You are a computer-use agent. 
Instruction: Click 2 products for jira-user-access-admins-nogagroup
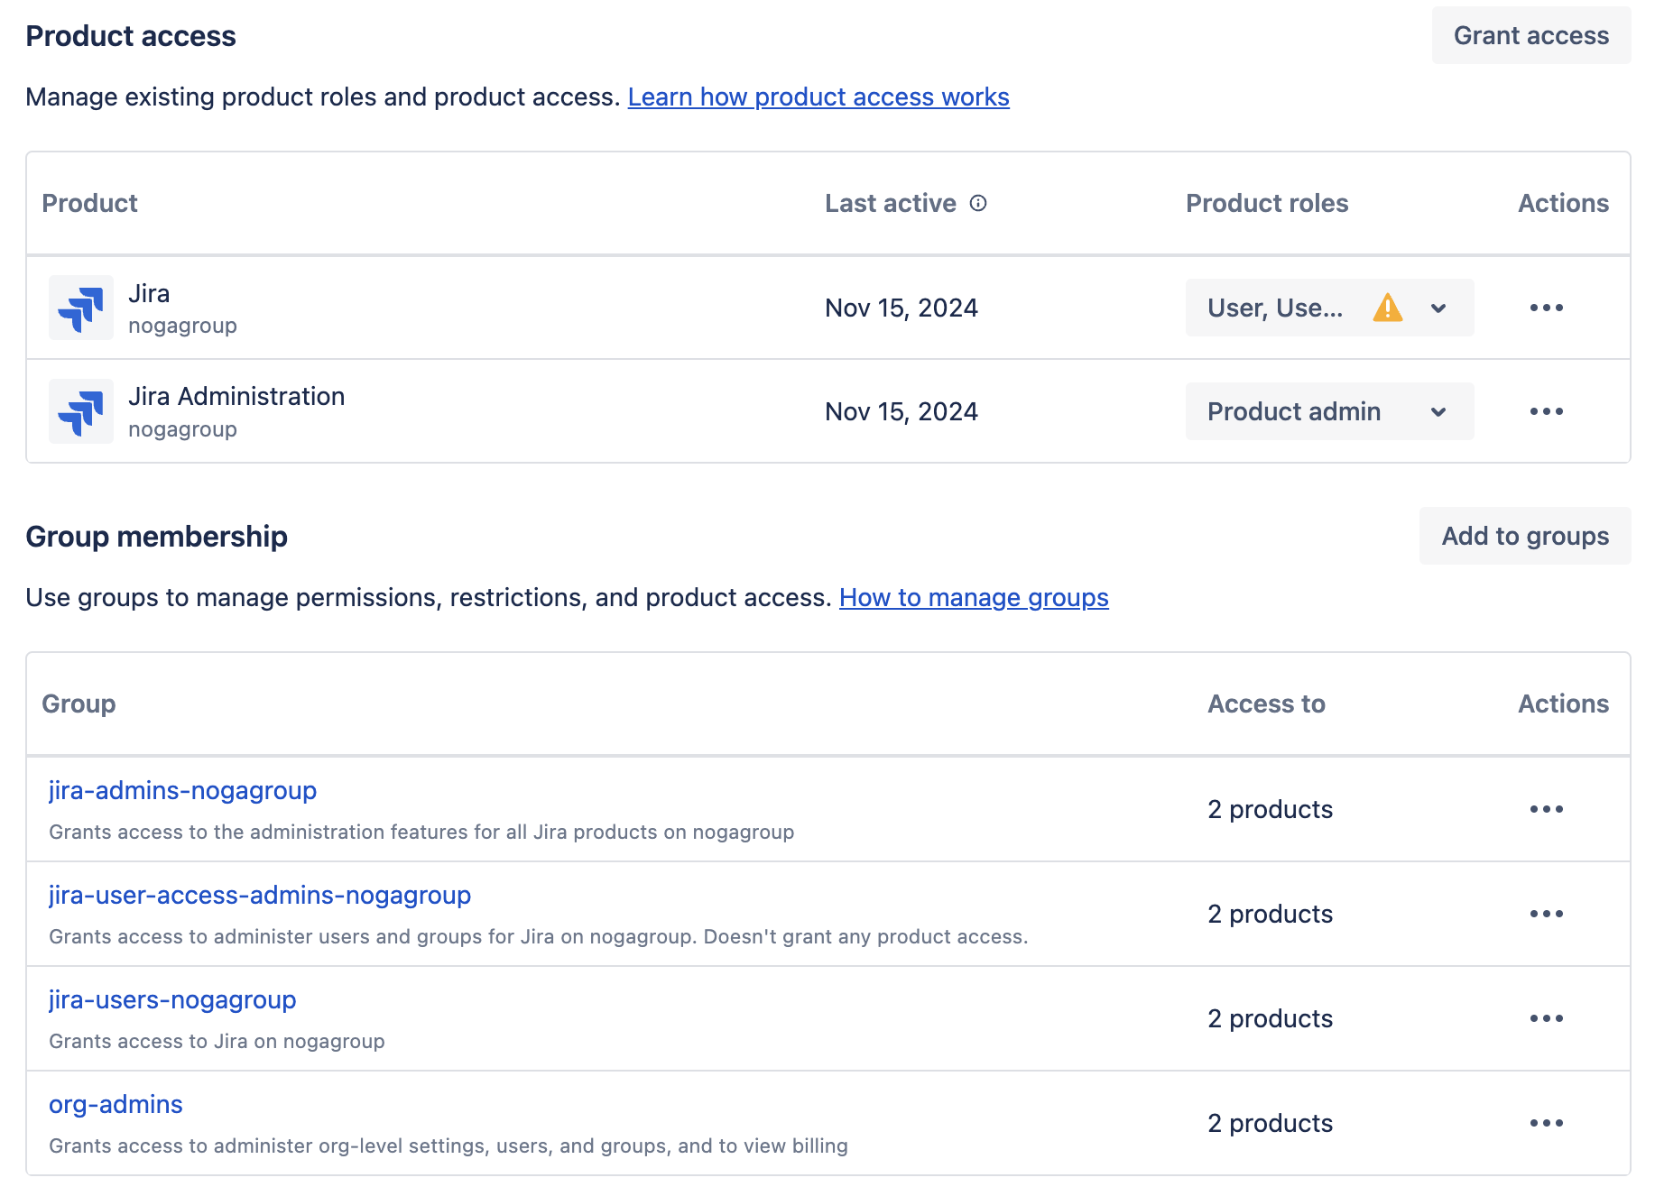click(1270, 914)
